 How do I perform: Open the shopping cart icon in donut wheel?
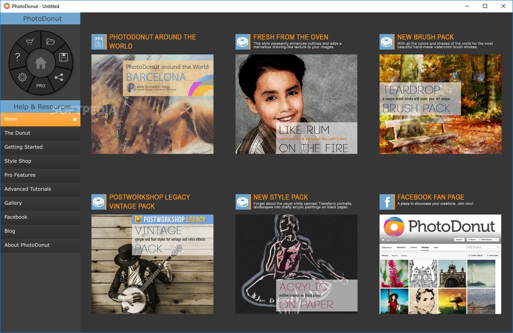(x=30, y=42)
